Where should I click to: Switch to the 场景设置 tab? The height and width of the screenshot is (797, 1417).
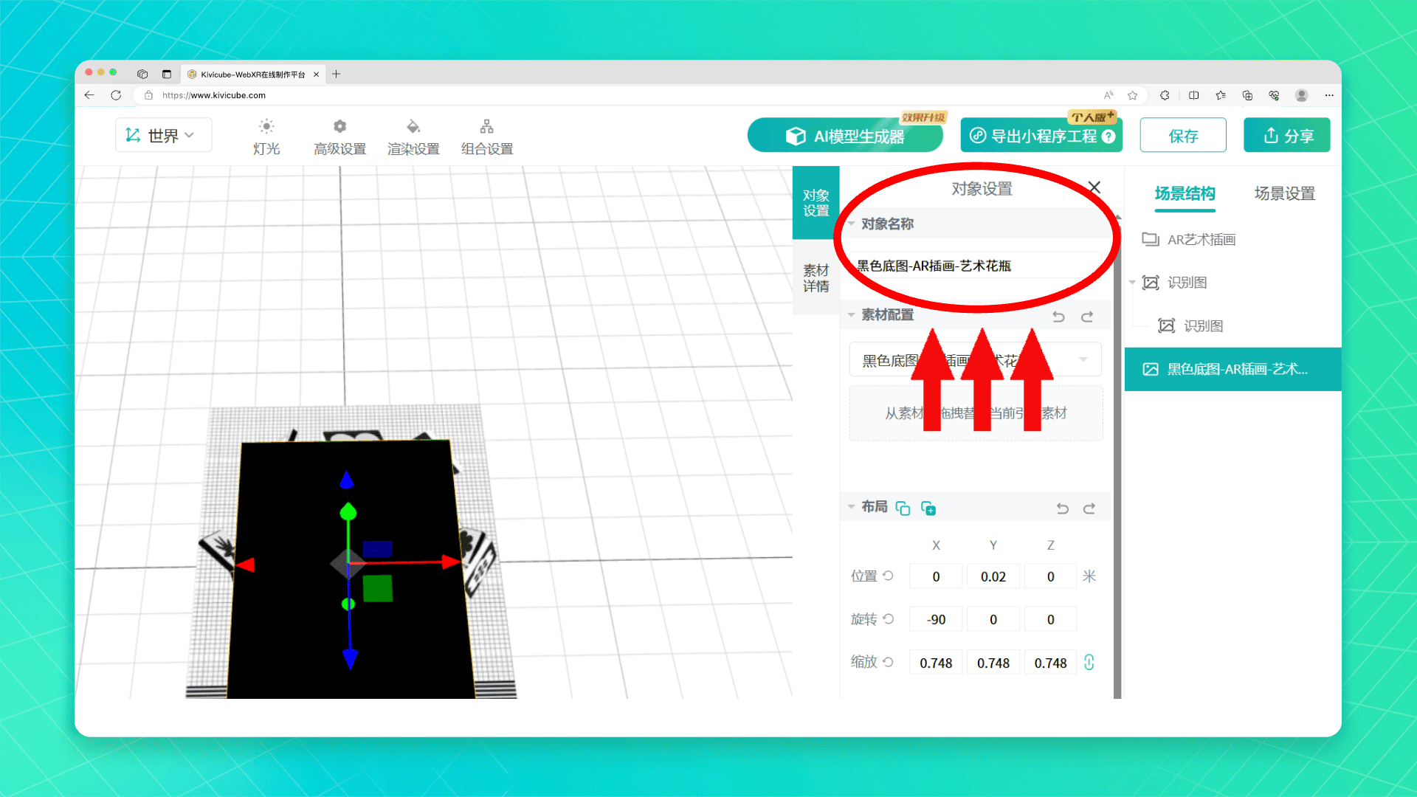[x=1284, y=193]
